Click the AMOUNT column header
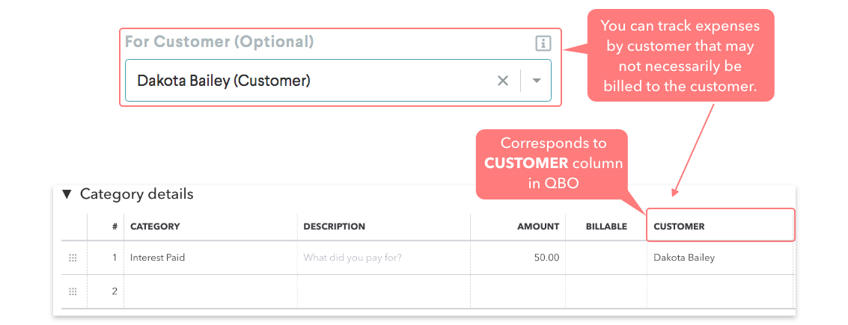 (537, 226)
